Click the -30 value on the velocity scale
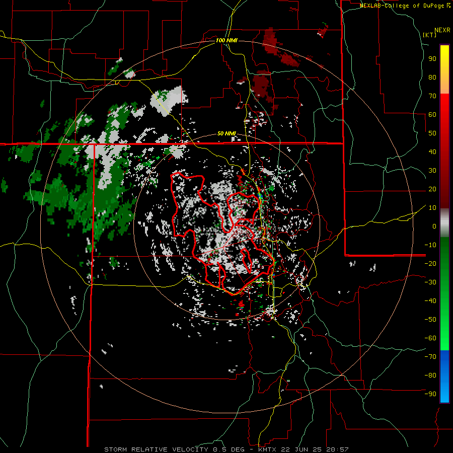Image resolution: width=453 pixels, height=453 pixels. coord(430,282)
